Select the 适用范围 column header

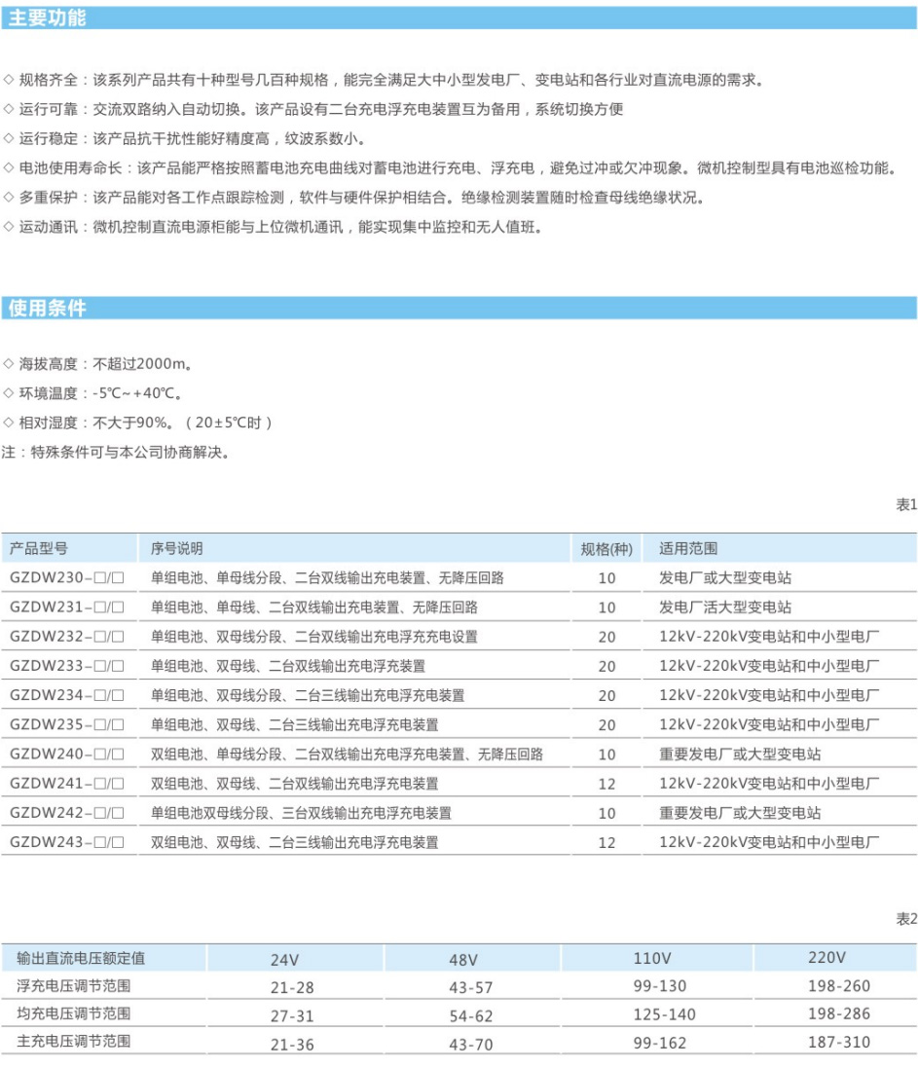(688, 548)
